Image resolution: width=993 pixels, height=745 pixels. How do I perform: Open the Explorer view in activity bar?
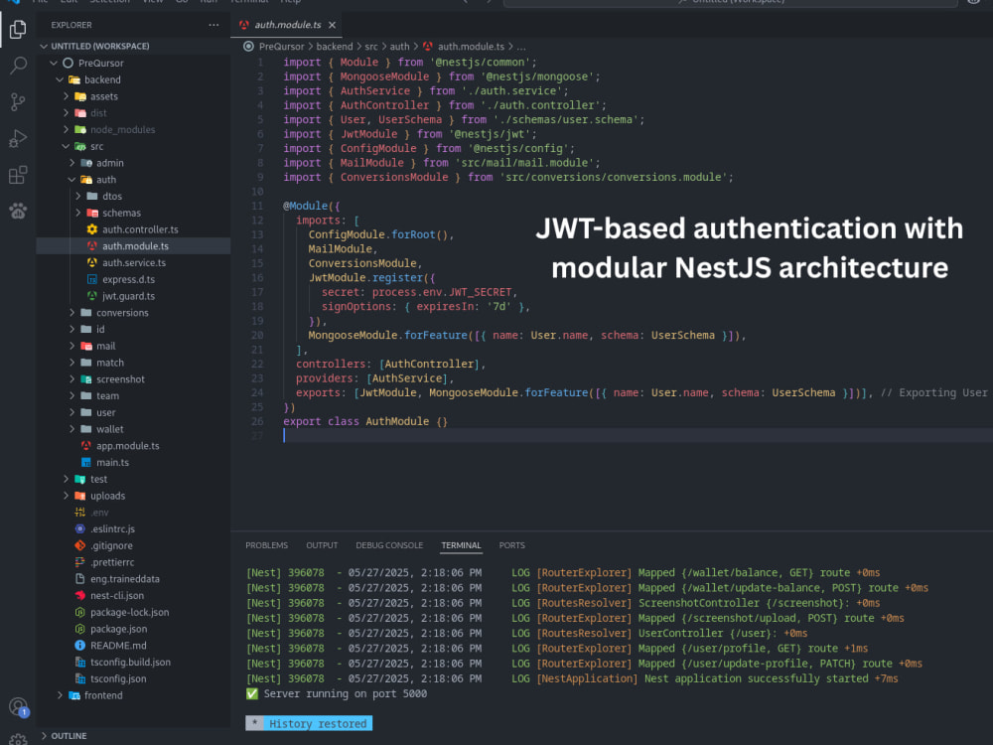pyautogui.click(x=18, y=29)
